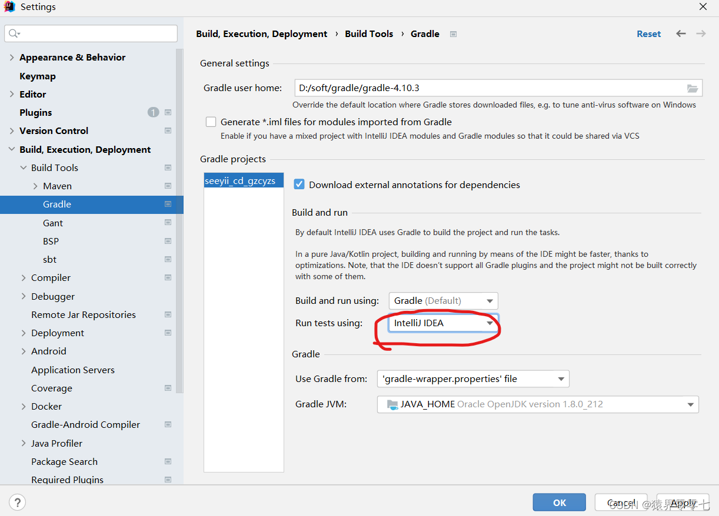Select Gant build tool settings
Screen dimensions: 719x516
click(53, 223)
